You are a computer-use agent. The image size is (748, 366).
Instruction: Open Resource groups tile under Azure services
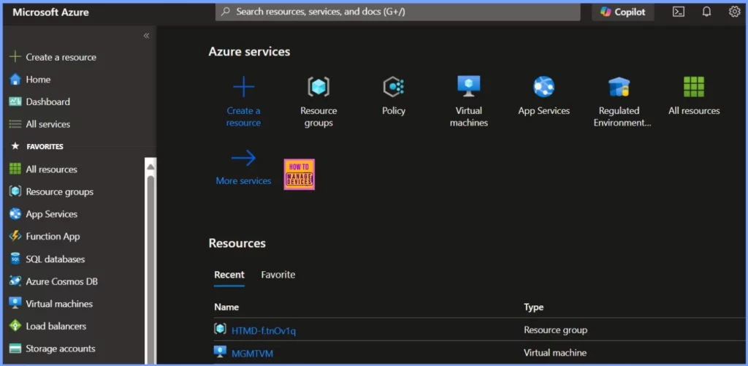pyautogui.click(x=318, y=101)
